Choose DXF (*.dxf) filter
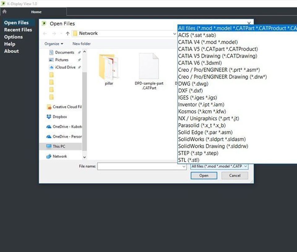 tap(237, 91)
